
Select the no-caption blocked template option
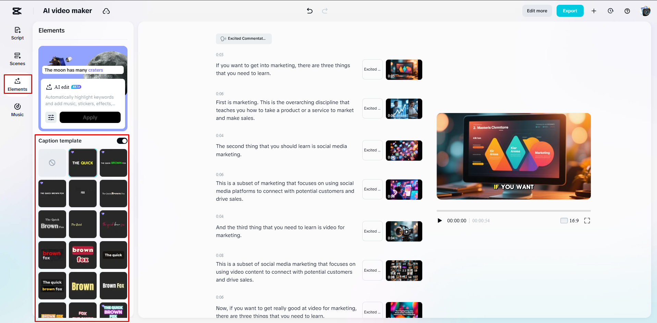52,163
